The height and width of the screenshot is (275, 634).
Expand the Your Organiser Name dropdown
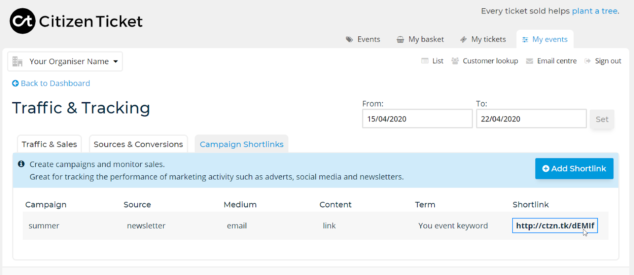tap(65, 62)
